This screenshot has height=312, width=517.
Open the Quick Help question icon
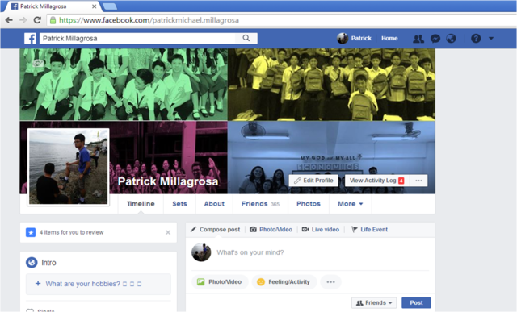(476, 39)
